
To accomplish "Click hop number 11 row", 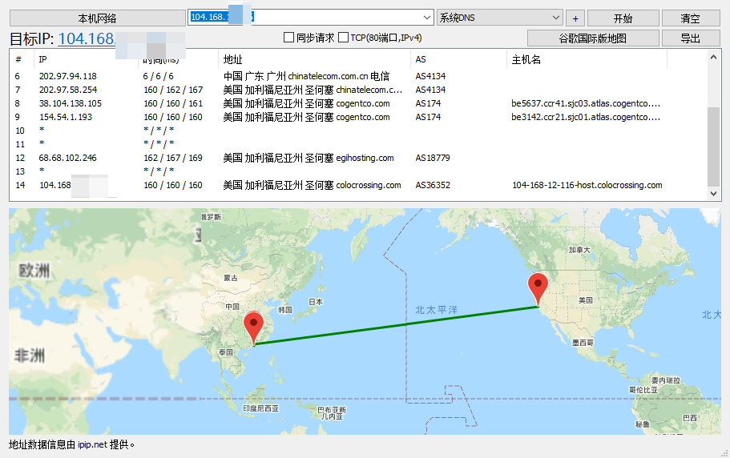I will (x=357, y=144).
